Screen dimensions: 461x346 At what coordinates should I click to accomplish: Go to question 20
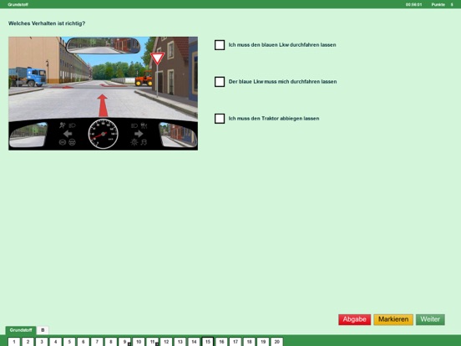(276, 342)
